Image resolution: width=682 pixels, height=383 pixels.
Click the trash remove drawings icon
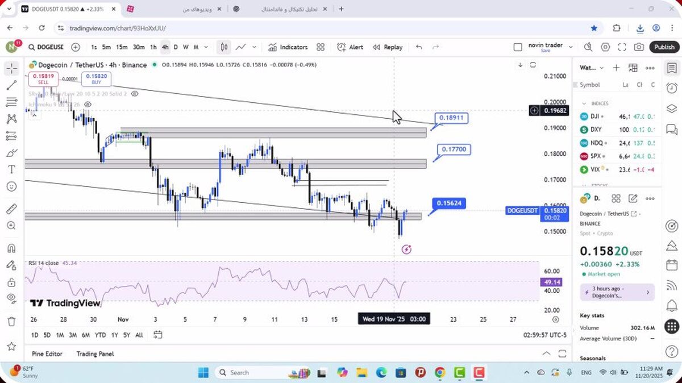coord(11,322)
